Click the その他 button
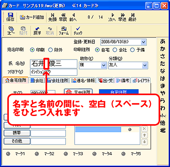 [x=17, y=141]
